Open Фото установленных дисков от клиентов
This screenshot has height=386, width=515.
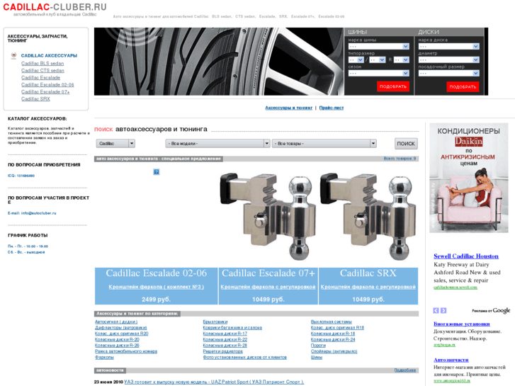pyautogui.click(x=244, y=358)
